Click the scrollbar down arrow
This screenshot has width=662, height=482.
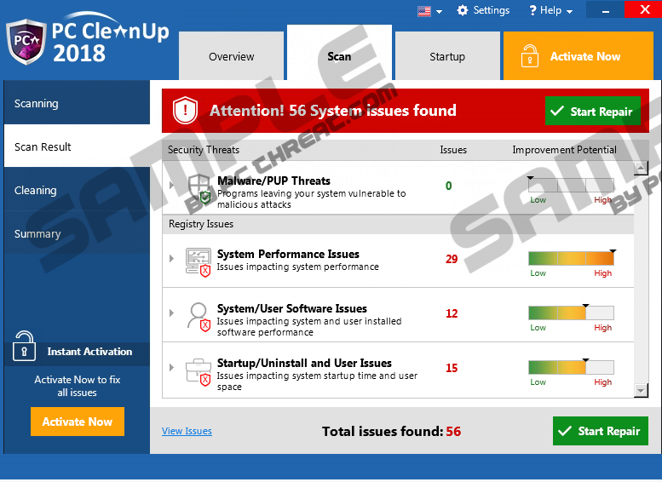(x=641, y=390)
